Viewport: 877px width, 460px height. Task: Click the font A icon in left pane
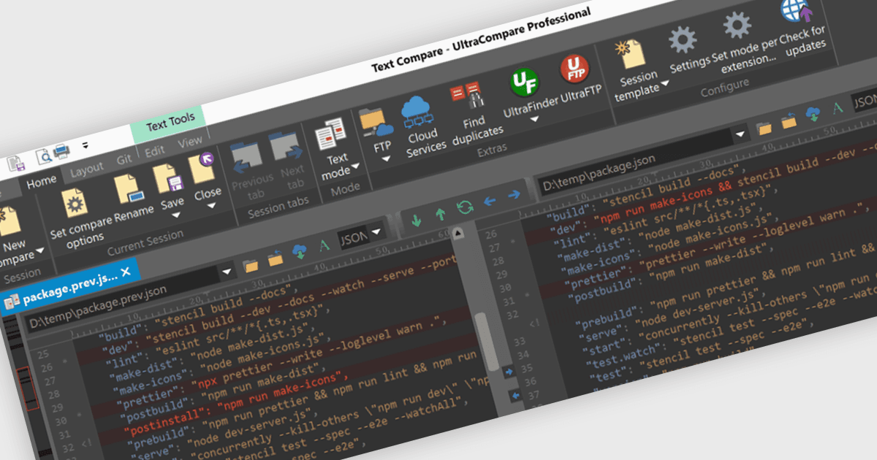(324, 247)
